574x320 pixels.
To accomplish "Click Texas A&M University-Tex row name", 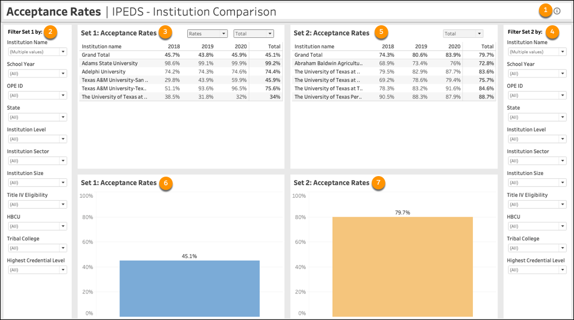I will [x=114, y=88].
